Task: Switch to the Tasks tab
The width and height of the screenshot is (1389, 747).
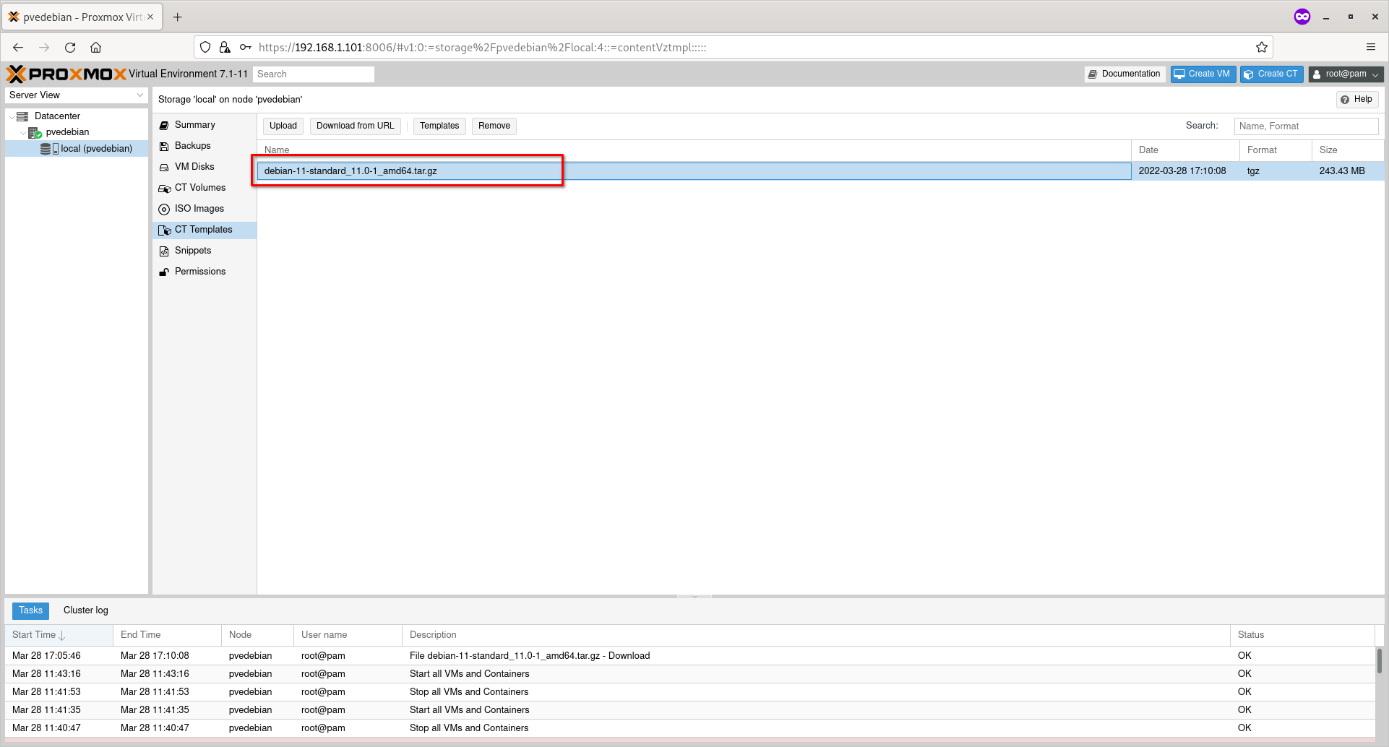Action: click(30, 610)
